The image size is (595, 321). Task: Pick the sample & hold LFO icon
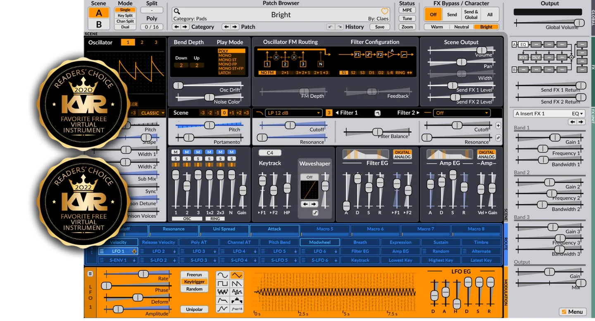pos(237,292)
